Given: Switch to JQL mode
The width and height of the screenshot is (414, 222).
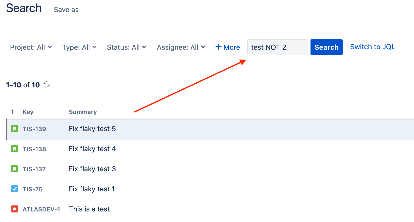Looking at the screenshot, I should [x=373, y=47].
